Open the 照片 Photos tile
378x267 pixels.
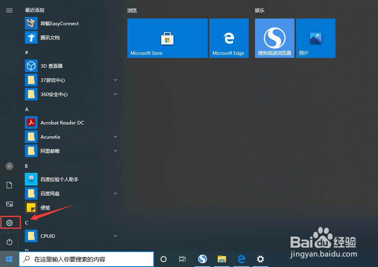tap(316, 38)
